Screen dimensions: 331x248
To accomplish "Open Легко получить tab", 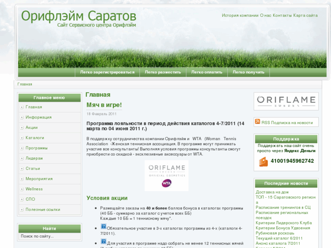I will (x=249, y=72).
